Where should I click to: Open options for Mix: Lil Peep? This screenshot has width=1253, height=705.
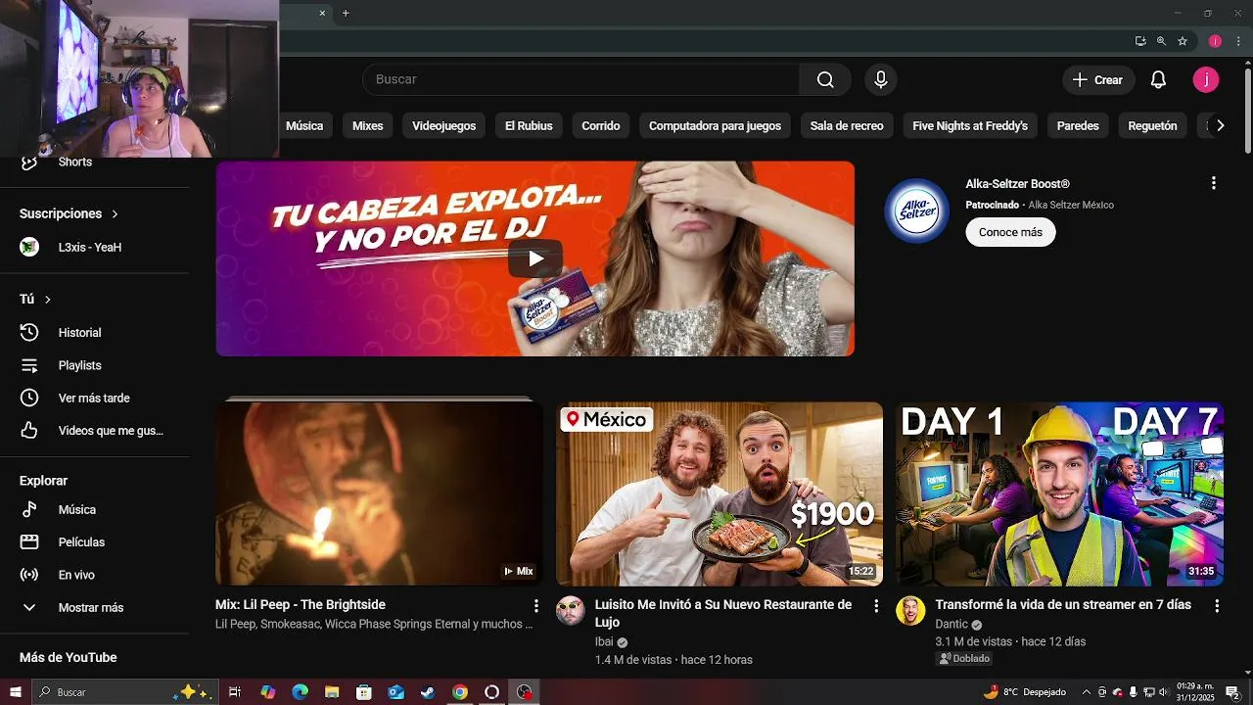tap(535, 606)
